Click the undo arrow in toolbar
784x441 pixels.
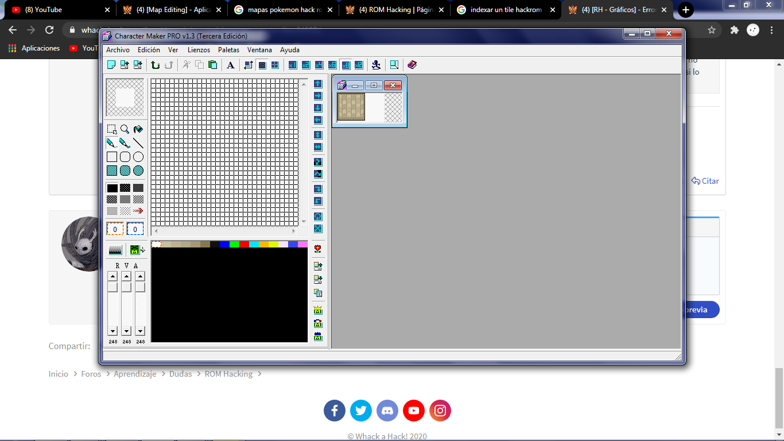(x=156, y=65)
